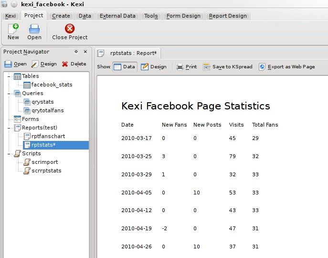Collapse the Scripts tree node

9,154
